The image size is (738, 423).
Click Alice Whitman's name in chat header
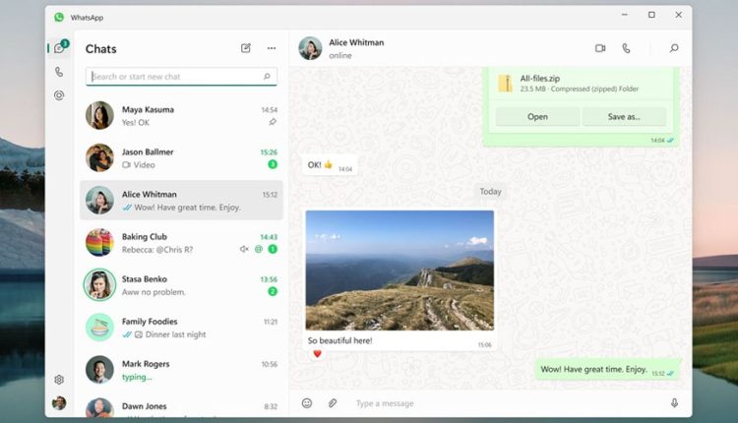[356, 42]
